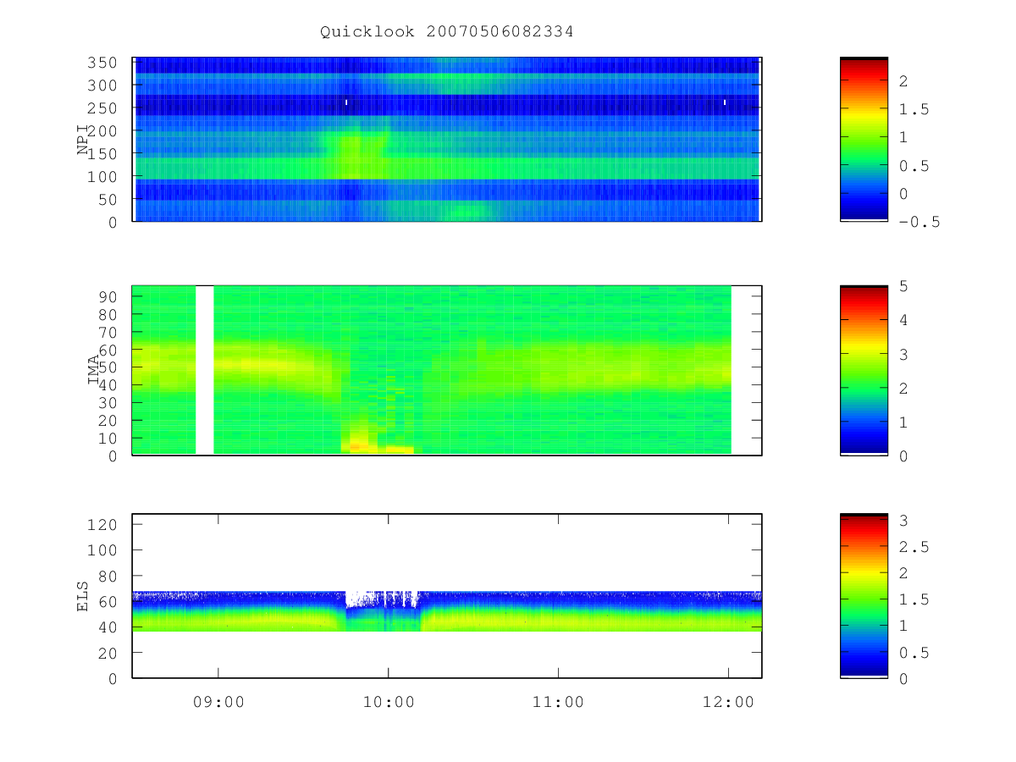
Task: Click the 3 label on ELS color bar
Action: (x=904, y=520)
